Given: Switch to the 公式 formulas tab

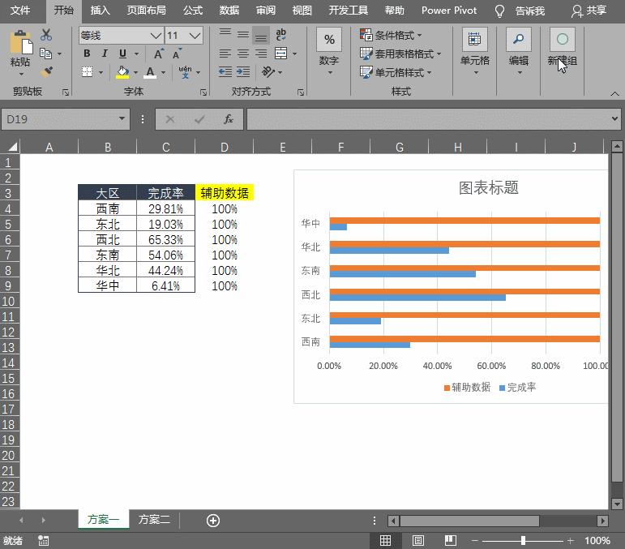Looking at the screenshot, I should pyautogui.click(x=193, y=11).
